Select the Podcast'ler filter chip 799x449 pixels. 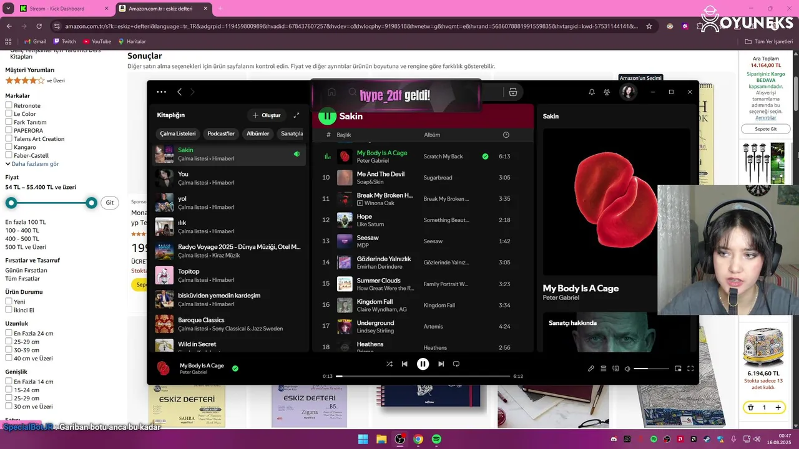coord(221,133)
